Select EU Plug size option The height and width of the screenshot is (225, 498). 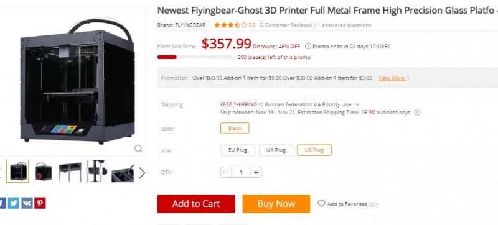click(238, 150)
